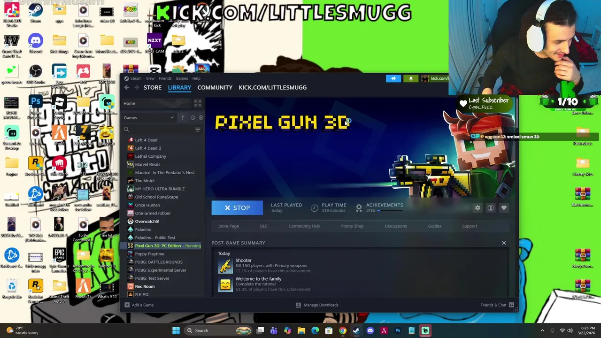
Task: Open OBS Studio desktop shortcut
Action: tap(35, 74)
